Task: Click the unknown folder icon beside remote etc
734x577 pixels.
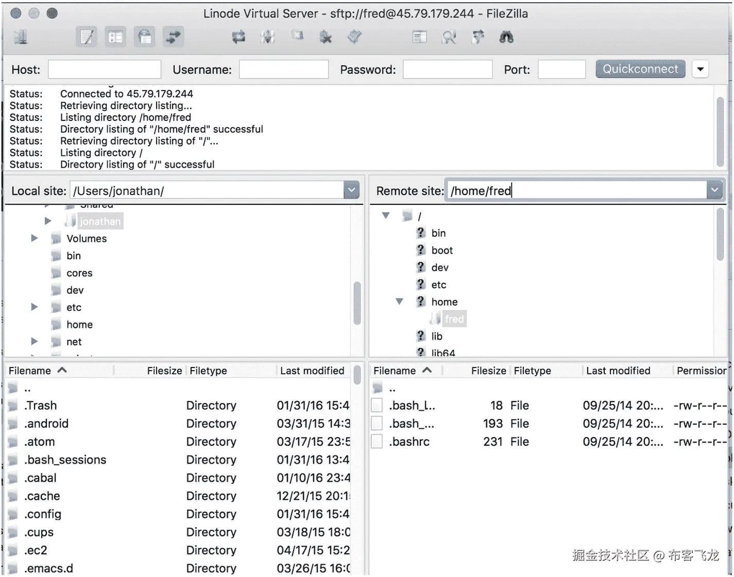Action: 421,284
